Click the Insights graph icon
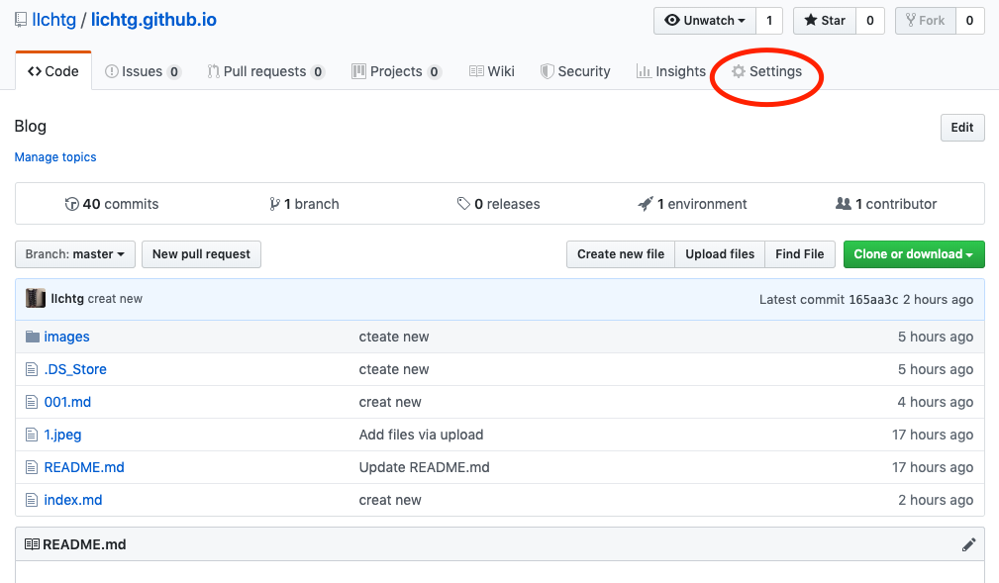Viewport: 999px width, 583px height. pyautogui.click(x=644, y=71)
